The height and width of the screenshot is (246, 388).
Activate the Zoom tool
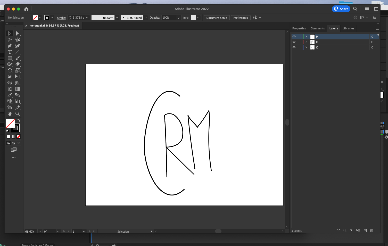[x=18, y=114]
